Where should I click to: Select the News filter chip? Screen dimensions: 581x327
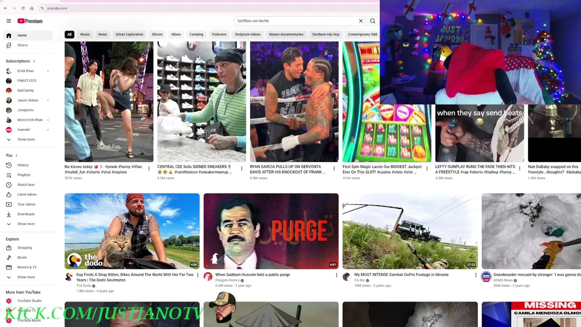pos(103,35)
